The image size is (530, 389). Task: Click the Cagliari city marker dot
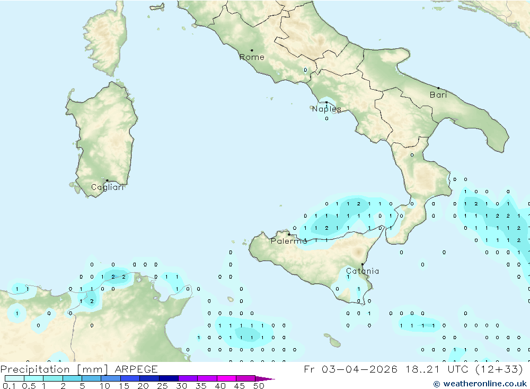point(107,180)
